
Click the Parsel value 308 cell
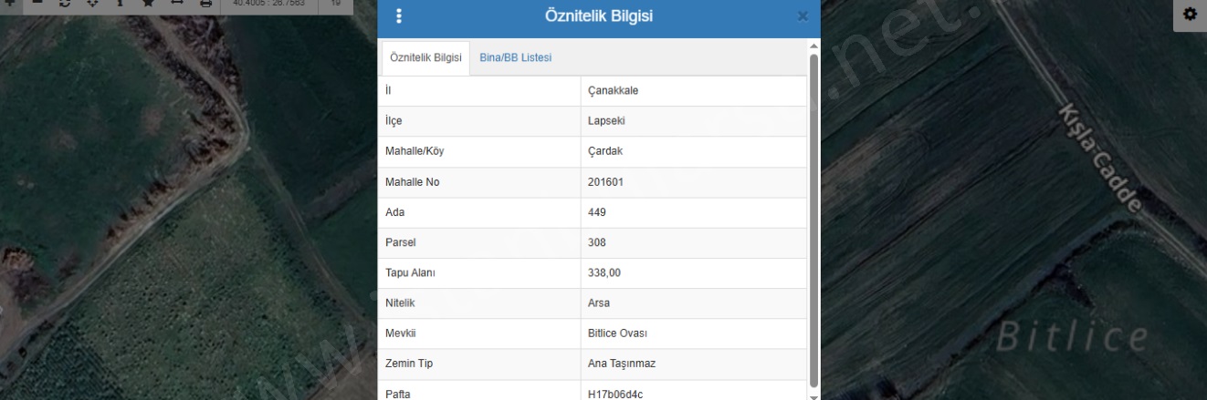pos(694,243)
